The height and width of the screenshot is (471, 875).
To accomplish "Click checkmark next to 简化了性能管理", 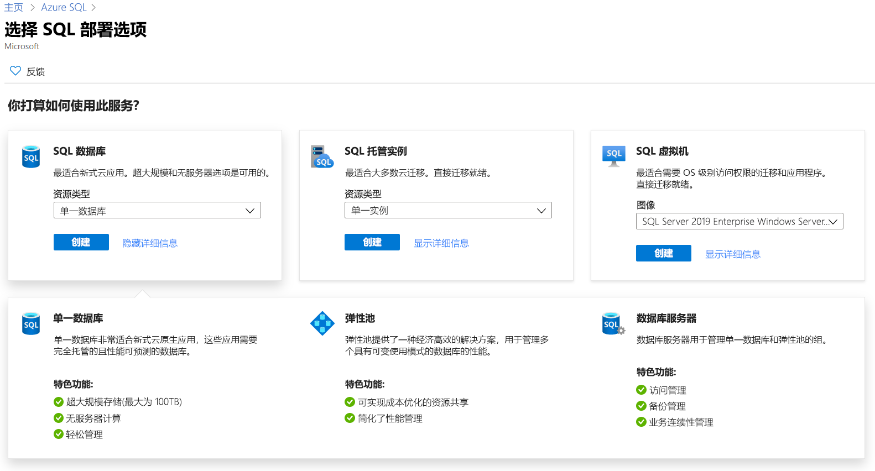I will coord(350,418).
